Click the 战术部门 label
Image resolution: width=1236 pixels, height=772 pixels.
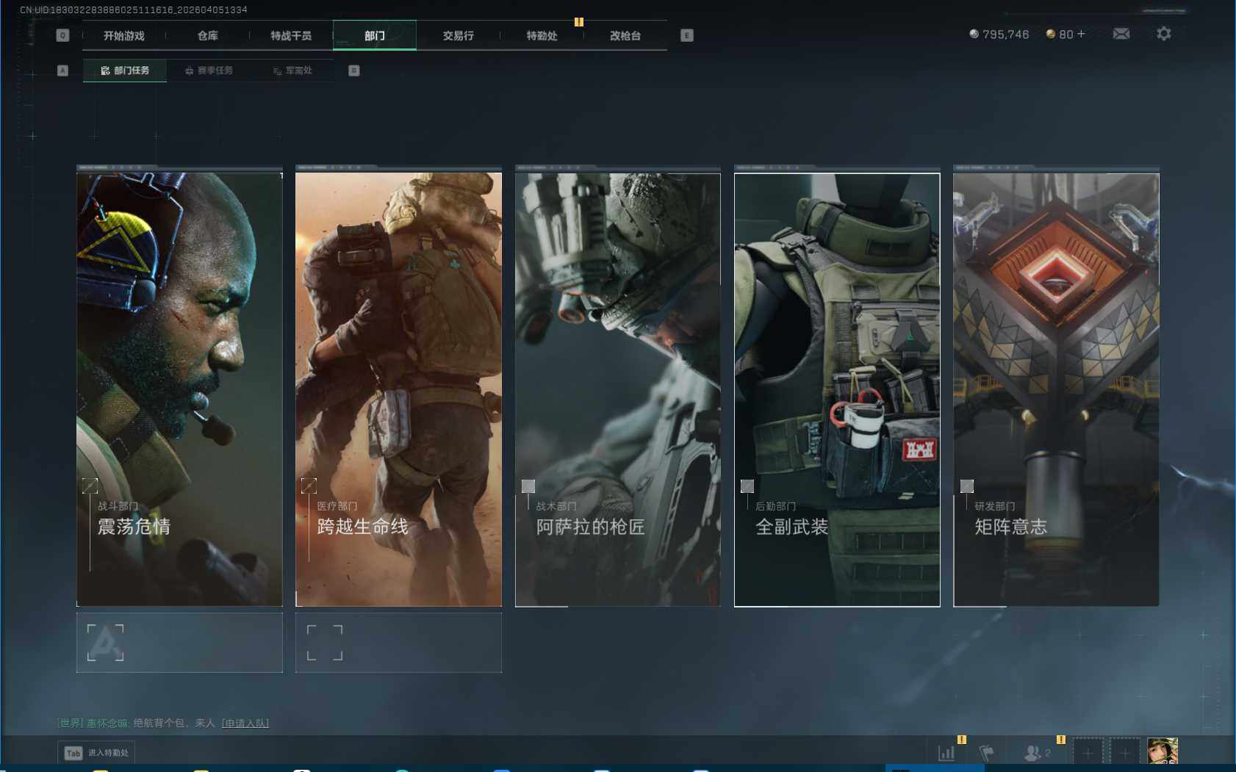click(x=556, y=506)
